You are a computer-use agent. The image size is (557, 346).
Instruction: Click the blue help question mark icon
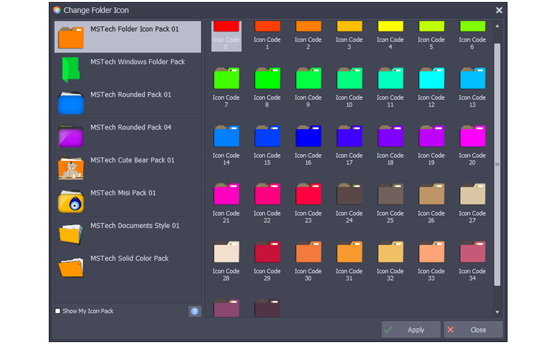pos(194,311)
